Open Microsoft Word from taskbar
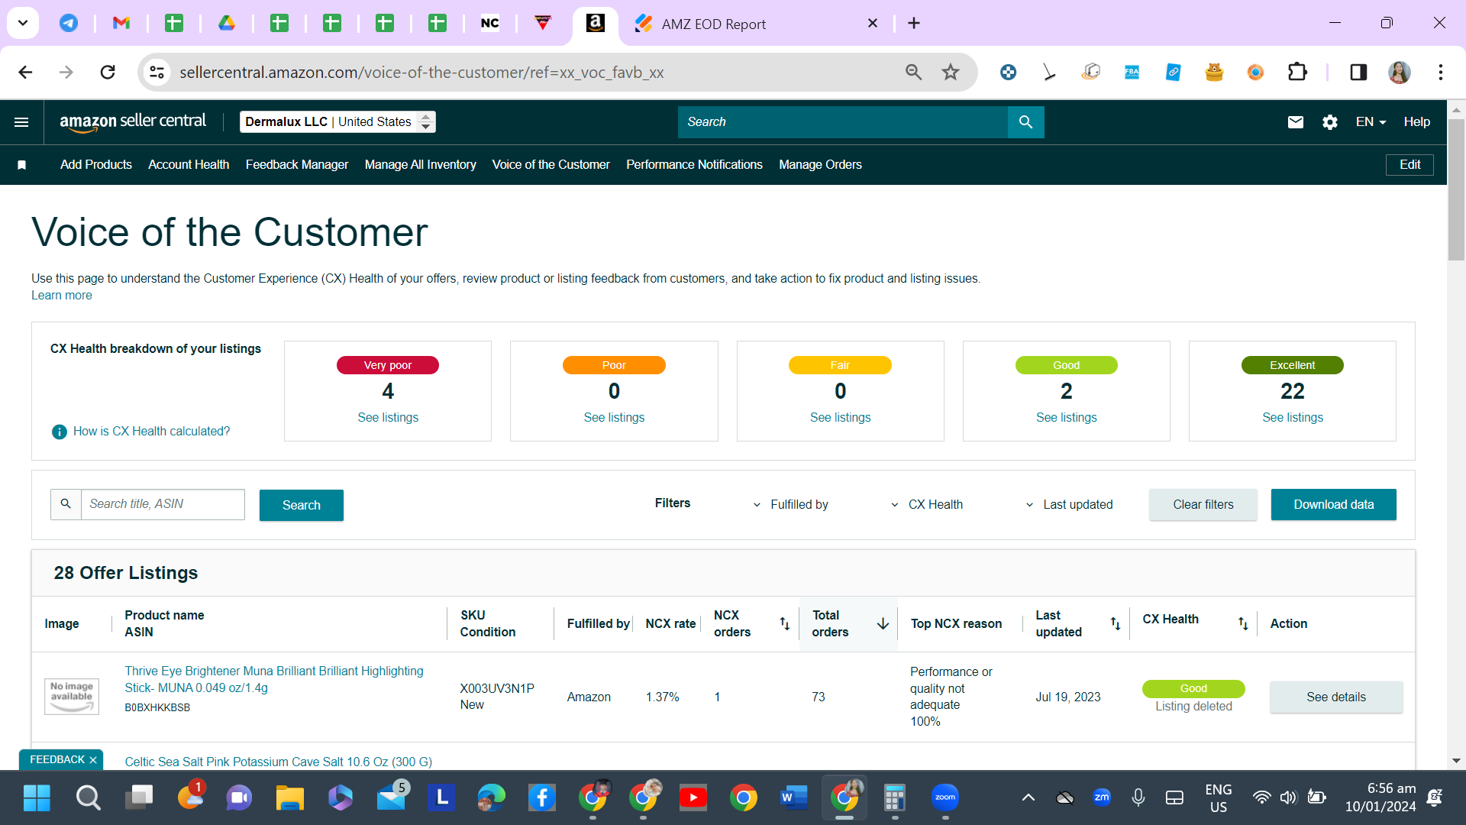The height and width of the screenshot is (825, 1466). [x=794, y=798]
